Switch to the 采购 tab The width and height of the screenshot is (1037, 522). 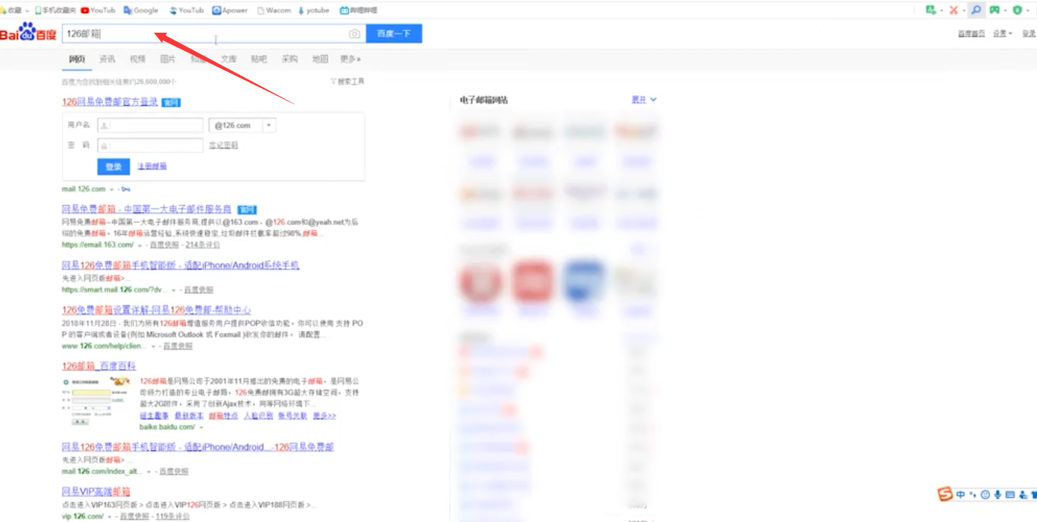pyautogui.click(x=290, y=59)
